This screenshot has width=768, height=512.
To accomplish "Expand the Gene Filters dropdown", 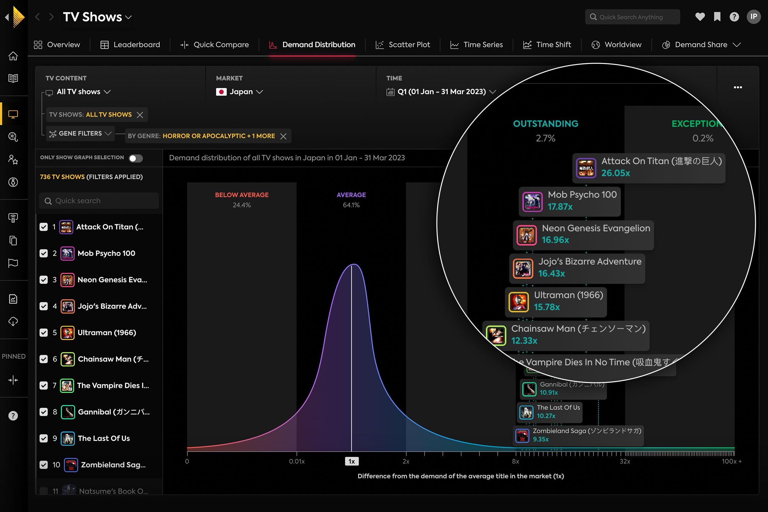I will [x=80, y=133].
